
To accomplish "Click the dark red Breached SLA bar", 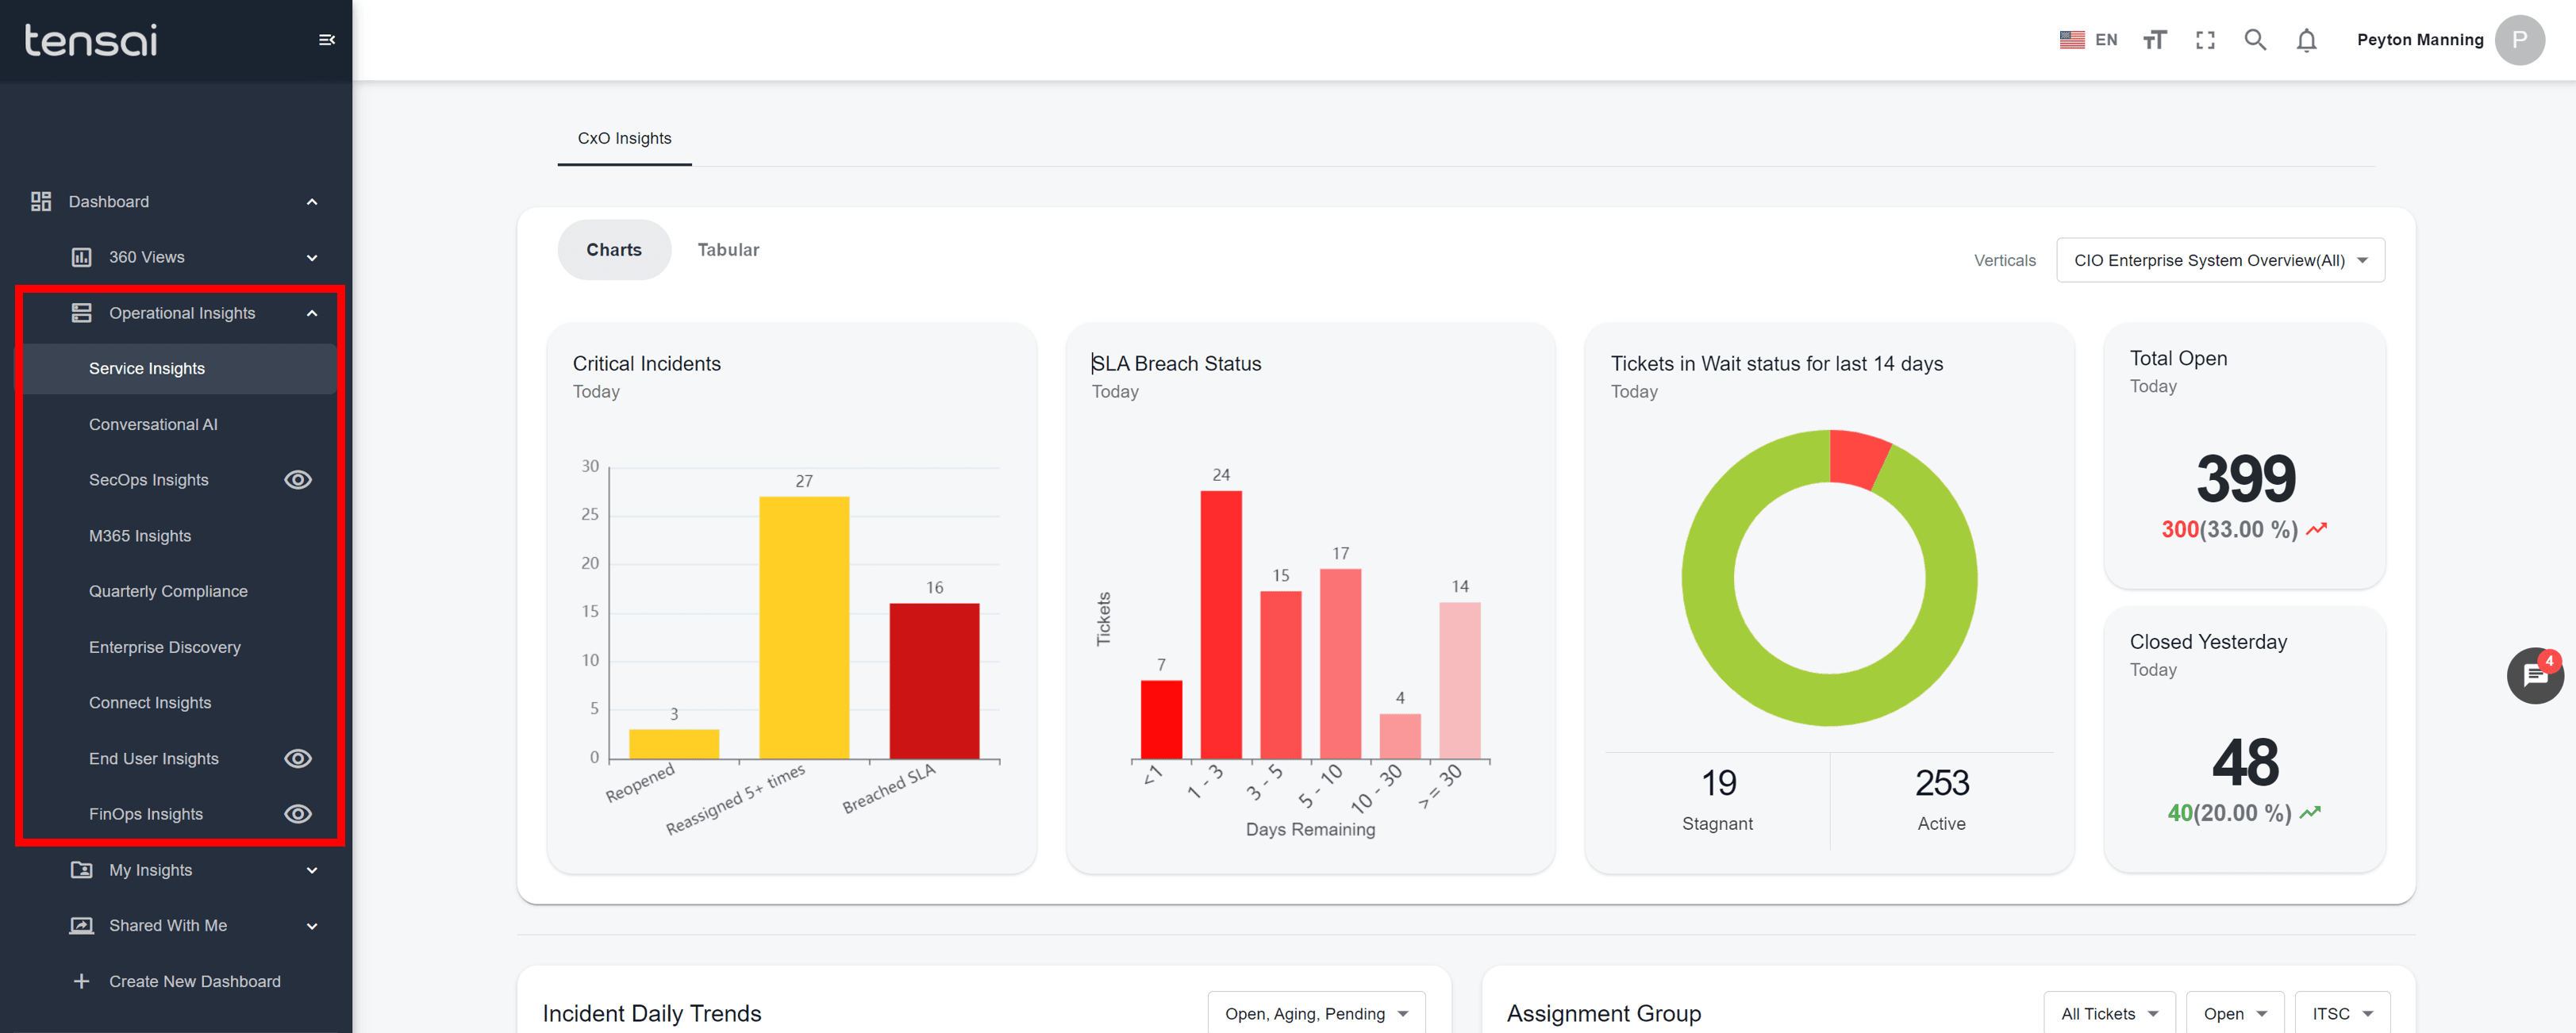I will pyautogui.click(x=934, y=681).
